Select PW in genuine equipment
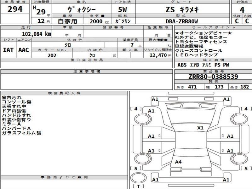Viewport: 252px width, 189px height. pyautogui.click(x=226, y=65)
